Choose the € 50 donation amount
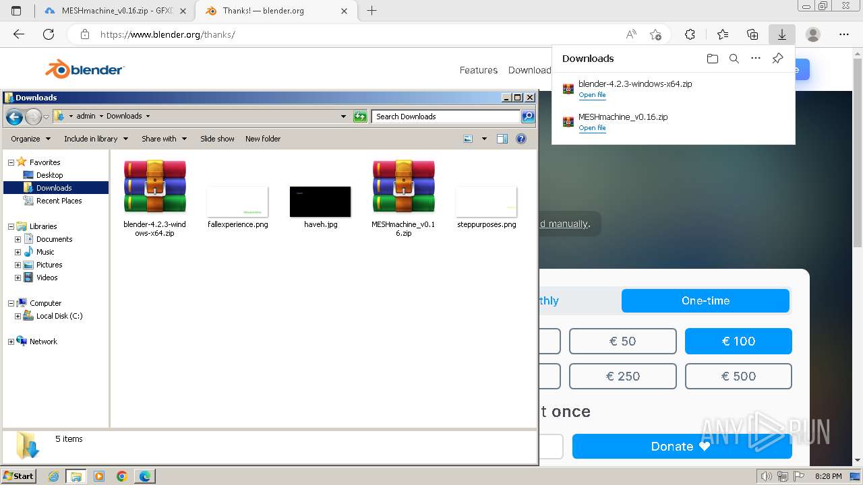 coord(622,341)
